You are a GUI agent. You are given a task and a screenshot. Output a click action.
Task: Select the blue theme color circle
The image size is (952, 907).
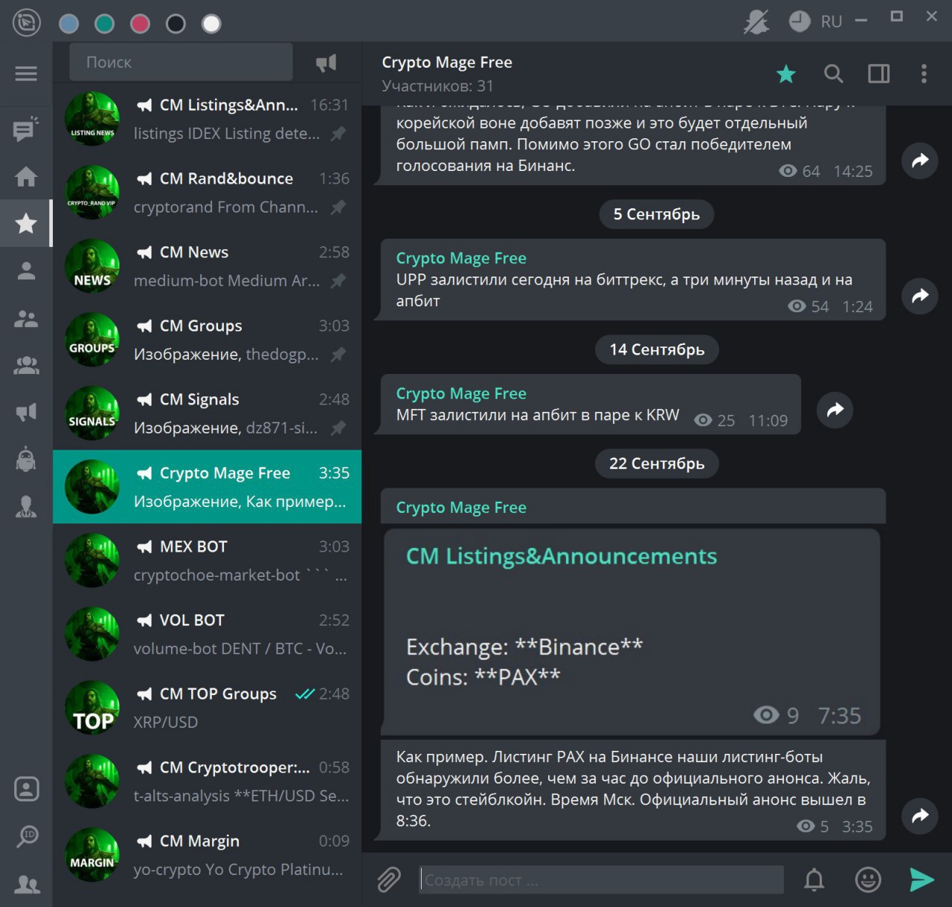click(69, 24)
